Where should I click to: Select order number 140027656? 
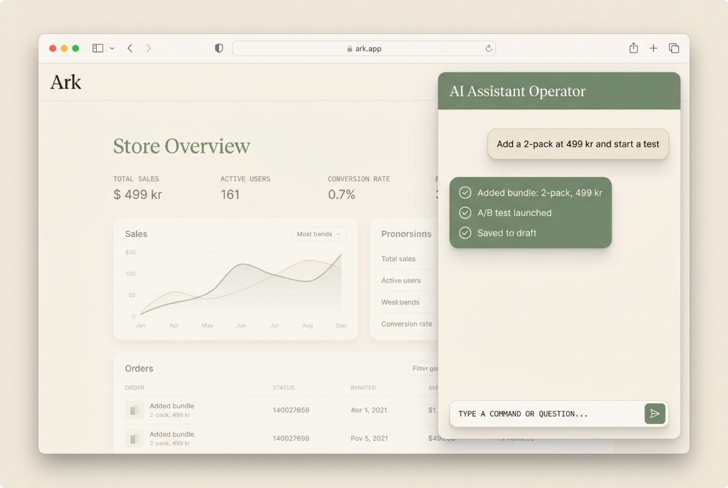pos(291,410)
